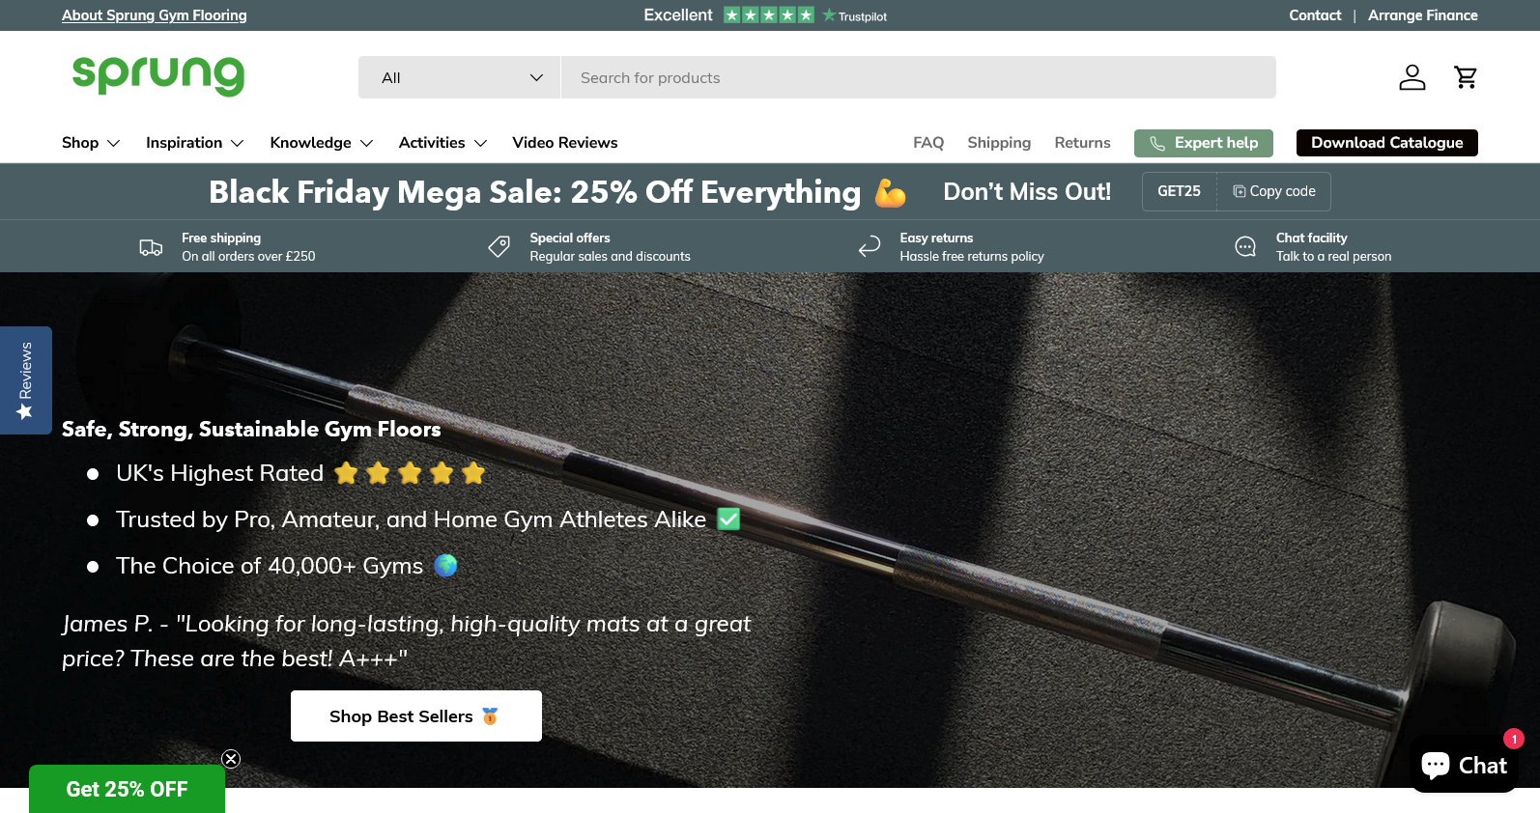This screenshot has height=813, width=1540.
Task: Go to the FAQ page
Action: tap(927, 143)
